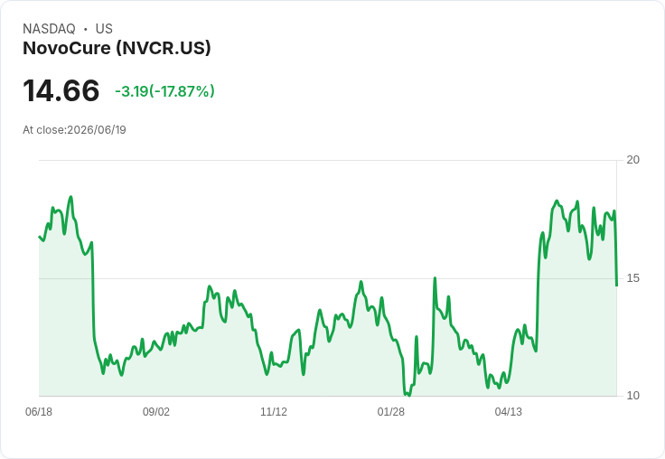Click the 06/18 date axis label
Image resolution: width=665 pixels, height=459 pixels.
(x=39, y=411)
